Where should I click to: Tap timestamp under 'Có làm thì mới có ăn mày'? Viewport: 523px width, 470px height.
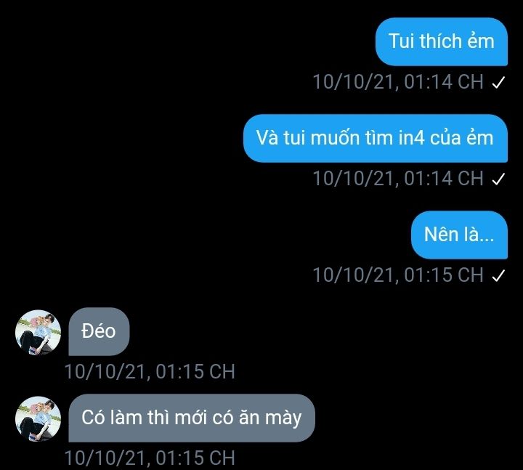click(150, 458)
